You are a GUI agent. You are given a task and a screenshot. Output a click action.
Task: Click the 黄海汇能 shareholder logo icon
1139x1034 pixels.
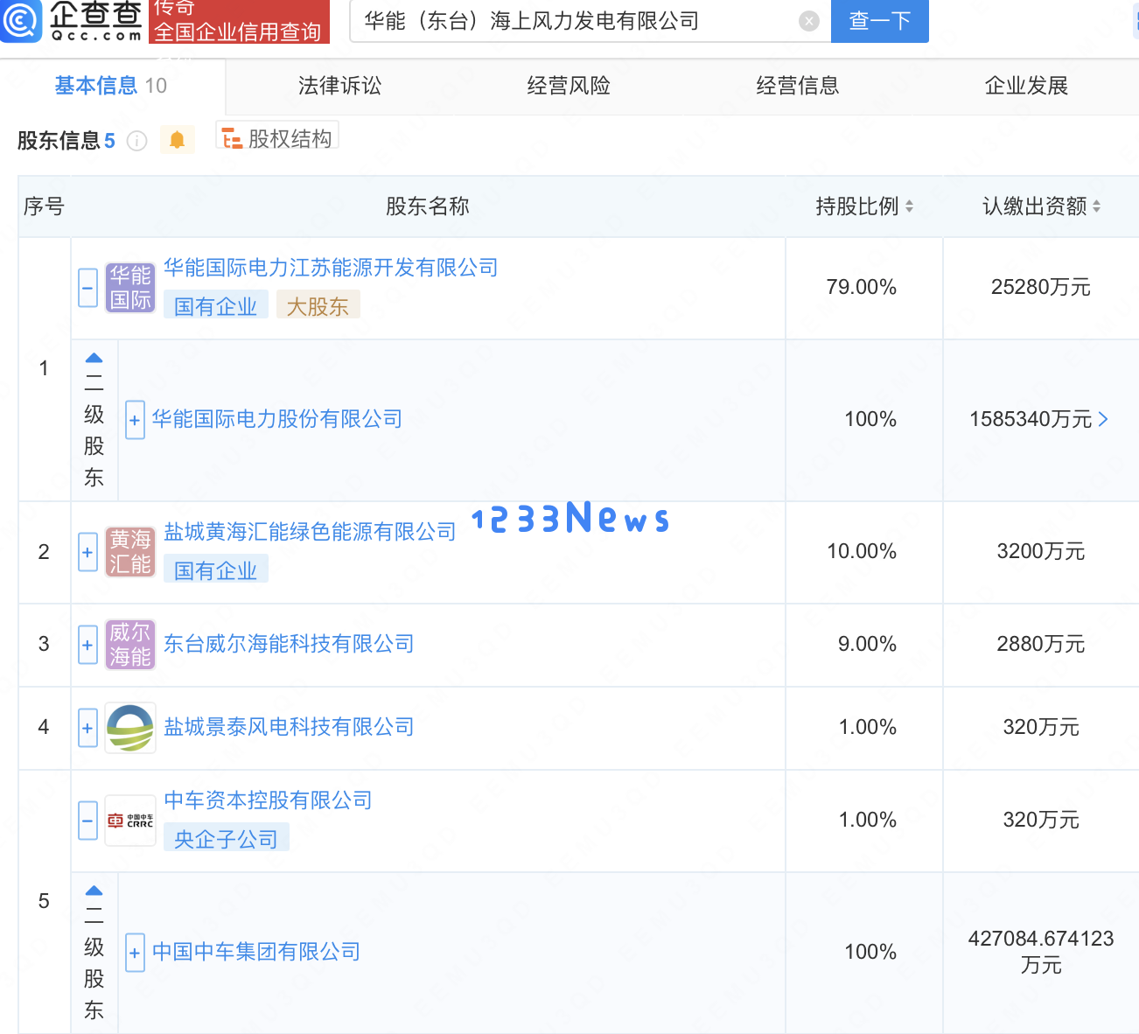130,552
